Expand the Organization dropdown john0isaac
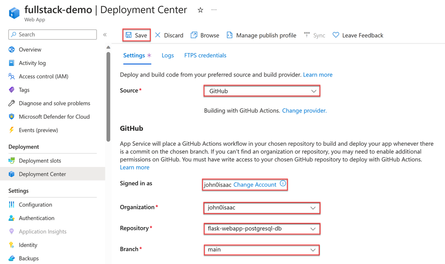Viewport: 445px width, 264px height. pyautogui.click(x=261, y=208)
